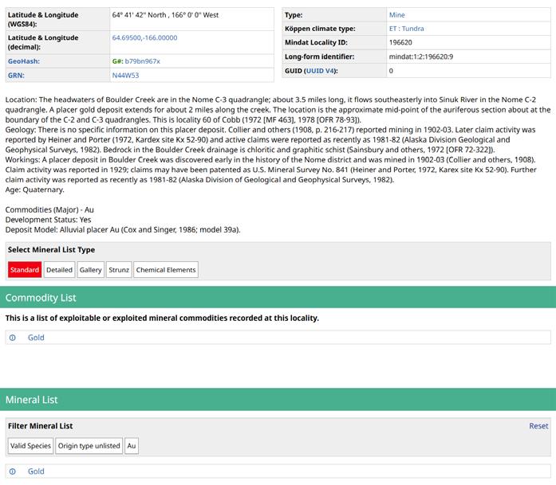
Task: Open the Gold link in Mineral List
Action: pos(36,471)
